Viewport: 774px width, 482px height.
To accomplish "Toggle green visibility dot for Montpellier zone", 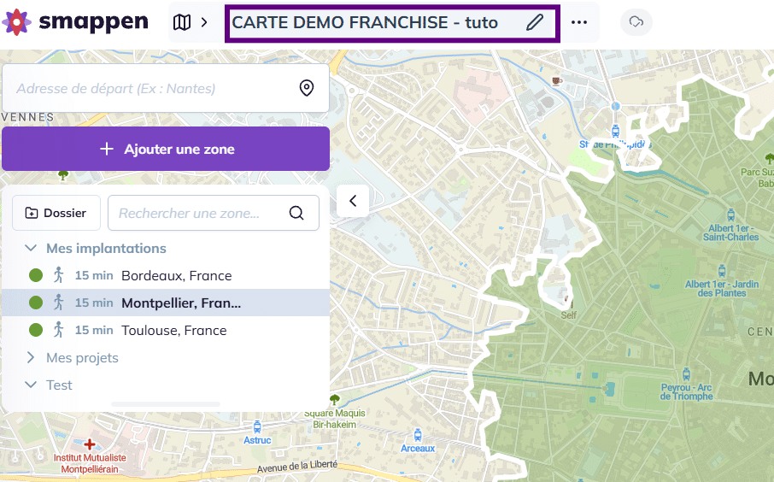I will [36, 303].
